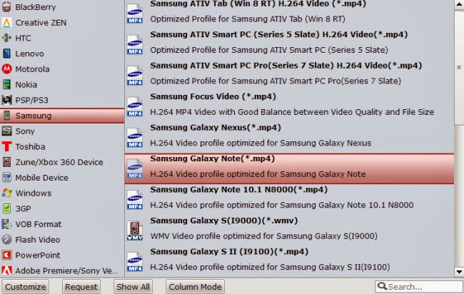The width and height of the screenshot is (464, 294).
Task: Select the PowerPoint category
Action: tap(62, 255)
